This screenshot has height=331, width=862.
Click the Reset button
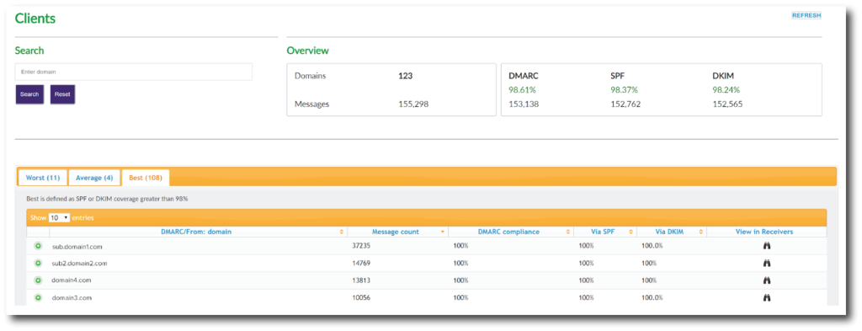pos(62,94)
